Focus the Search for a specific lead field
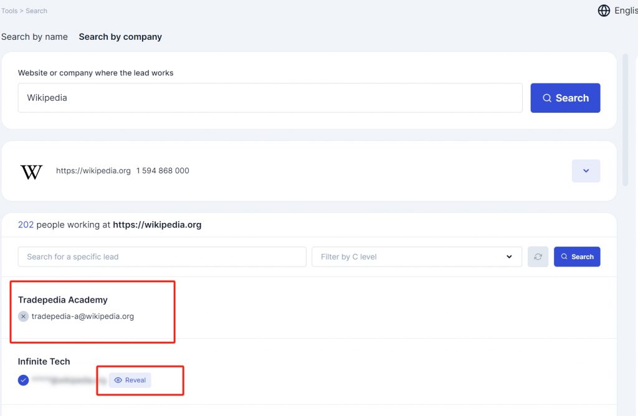 (x=162, y=257)
